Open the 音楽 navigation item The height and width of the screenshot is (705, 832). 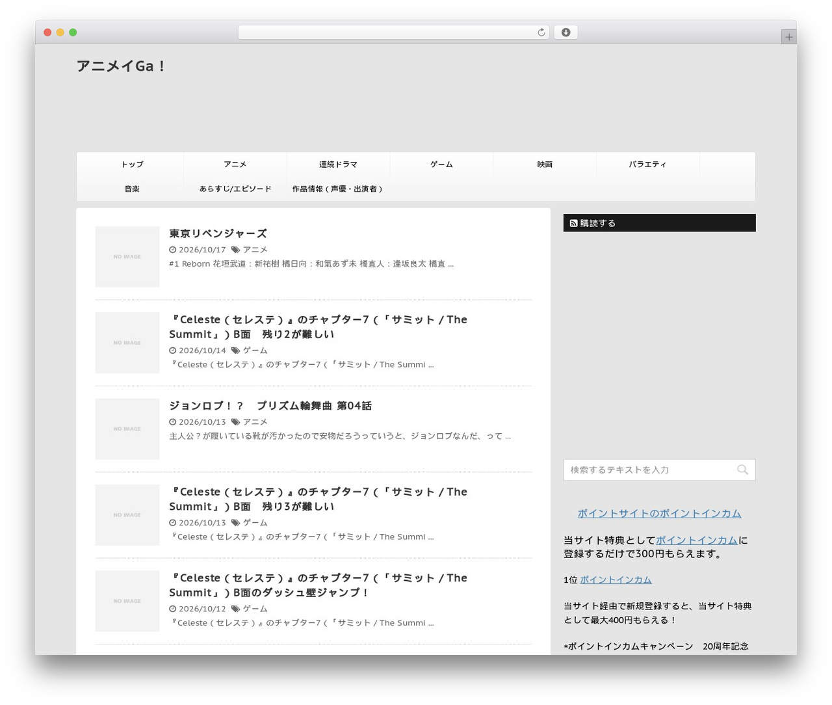(132, 189)
